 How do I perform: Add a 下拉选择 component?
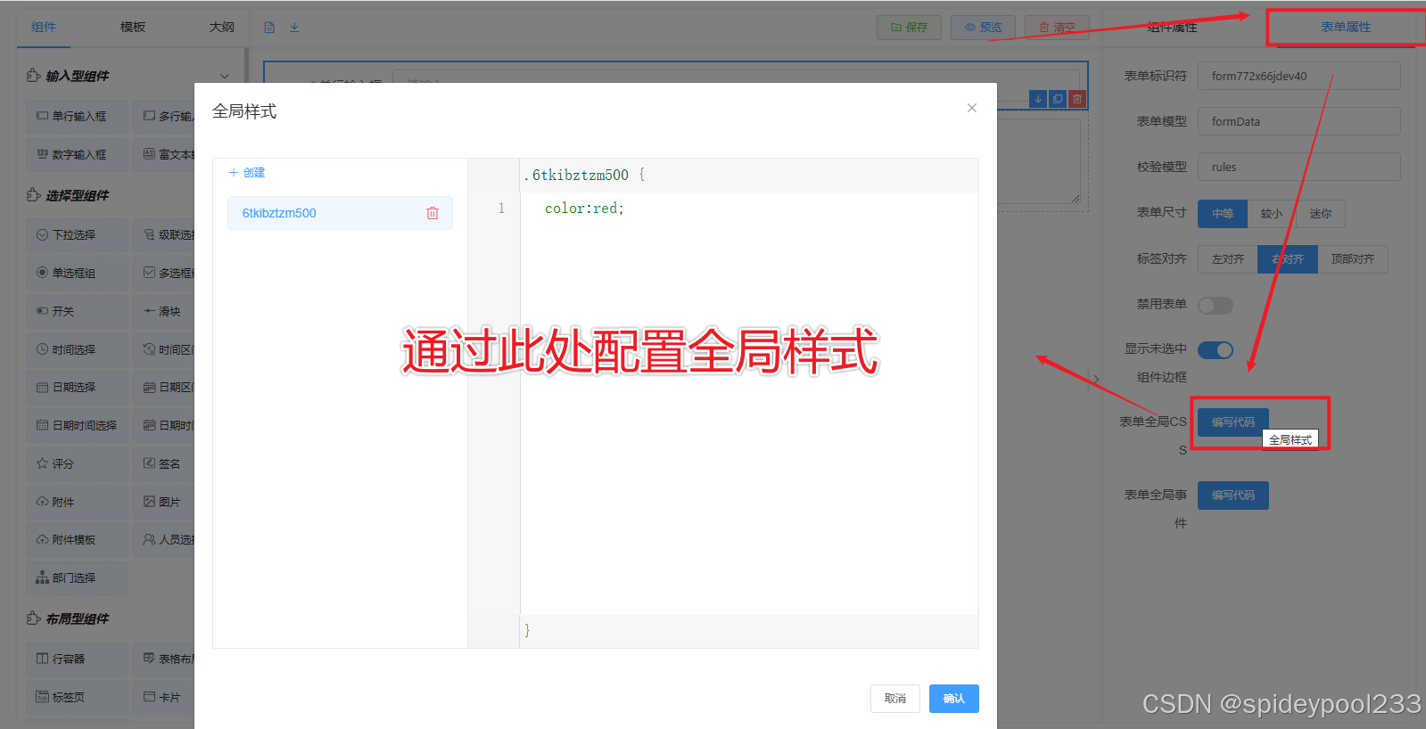point(77,234)
